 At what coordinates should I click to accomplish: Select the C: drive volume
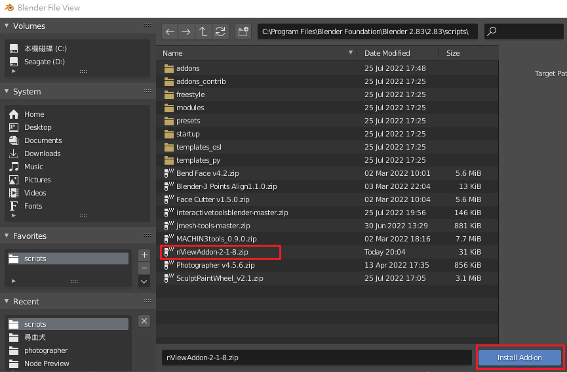pos(69,49)
